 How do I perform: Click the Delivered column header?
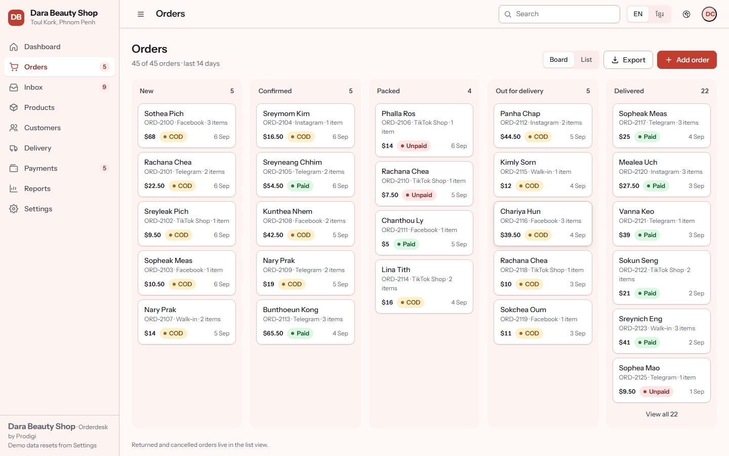662,91
